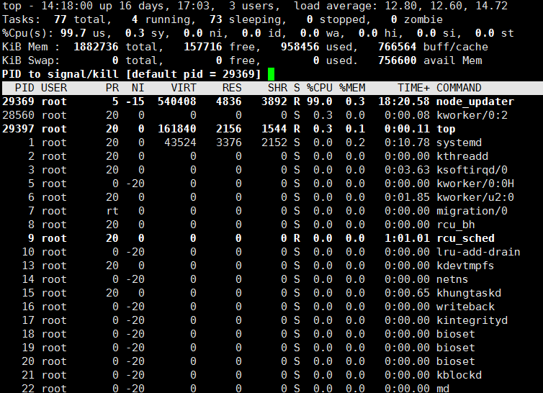
Task: Click the USER column header
Action: [x=54, y=88]
